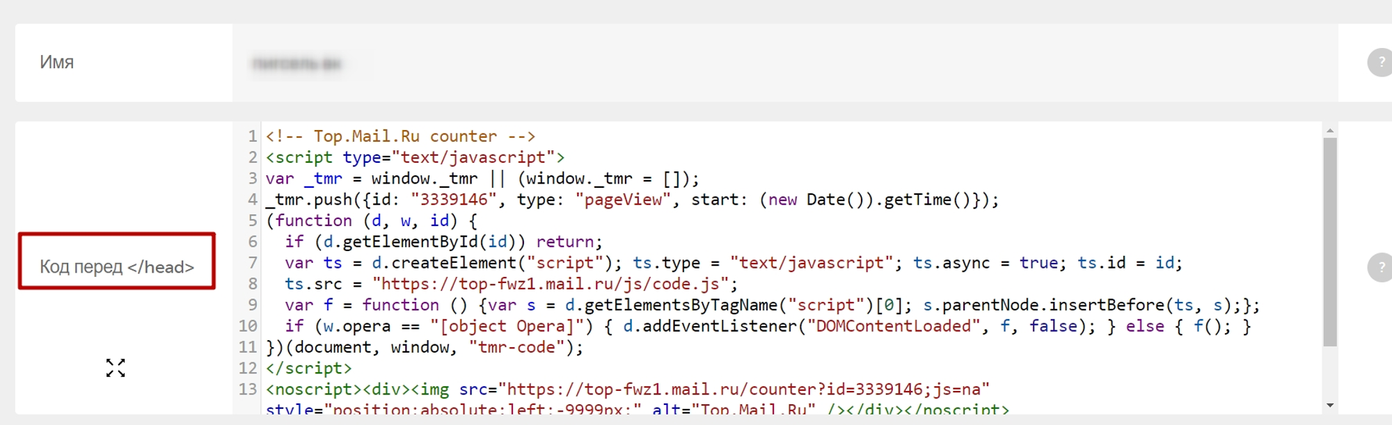Open help icon for the Имя field
The height and width of the screenshot is (425, 1392).
1380,62
